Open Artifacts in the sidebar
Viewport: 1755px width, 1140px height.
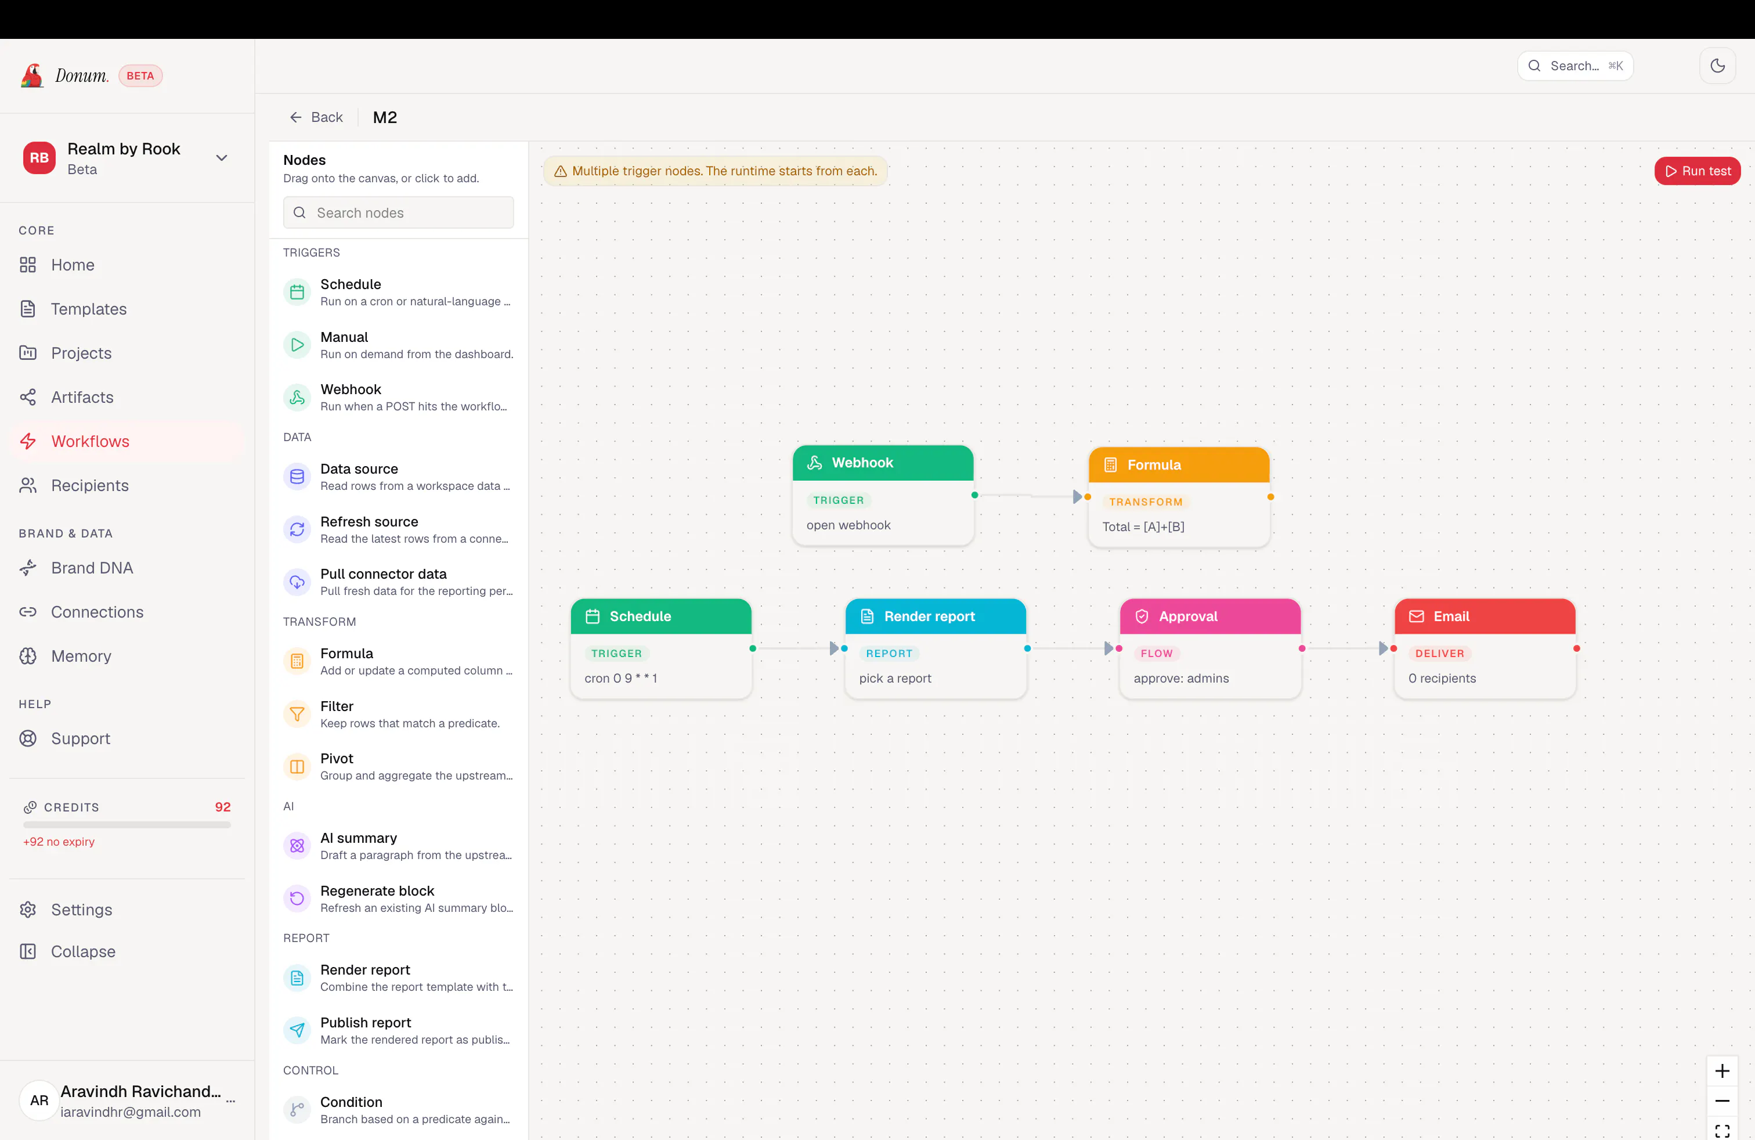pos(127,398)
